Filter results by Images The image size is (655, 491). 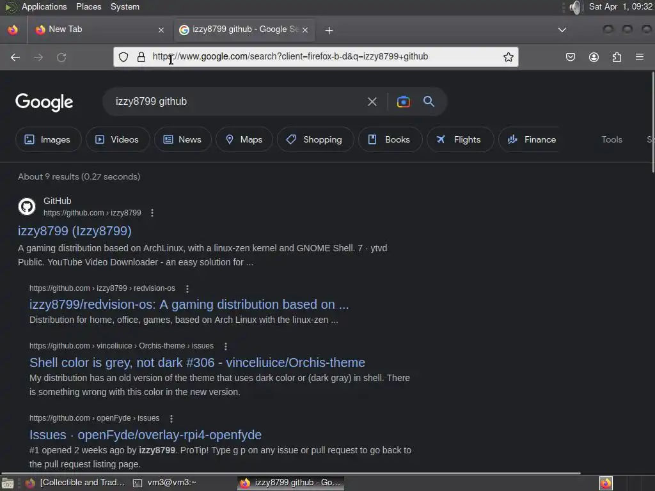(48, 139)
